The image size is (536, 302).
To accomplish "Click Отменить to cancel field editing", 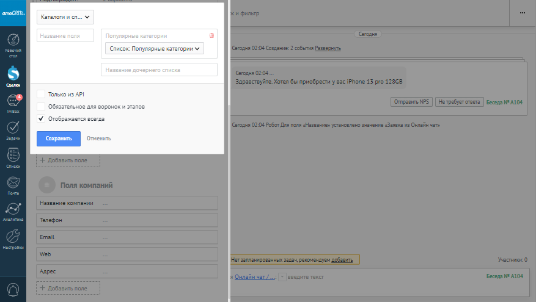I will tap(98, 138).
